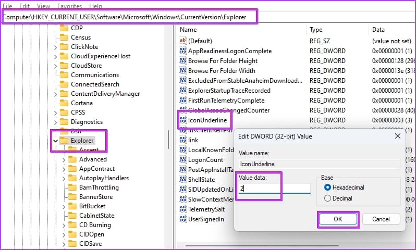Viewport: 416px width, 250px height.
Task: Click the (Default) string value icon
Action: coord(183,41)
